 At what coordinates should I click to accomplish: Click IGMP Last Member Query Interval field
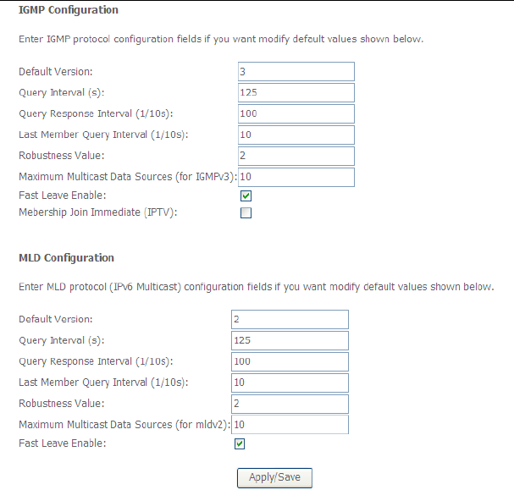(296, 135)
